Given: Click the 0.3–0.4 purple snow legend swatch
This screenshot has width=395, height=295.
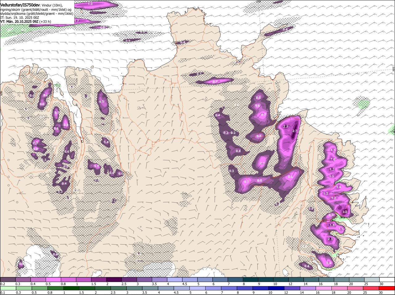Looking at the screenshot, I should tap(23, 279).
